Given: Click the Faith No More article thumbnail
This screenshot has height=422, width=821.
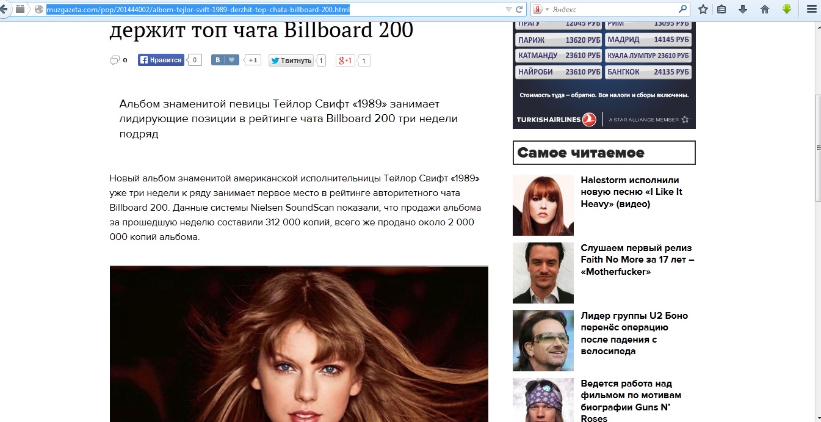Looking at the screenshot, I should click(543, 273).
